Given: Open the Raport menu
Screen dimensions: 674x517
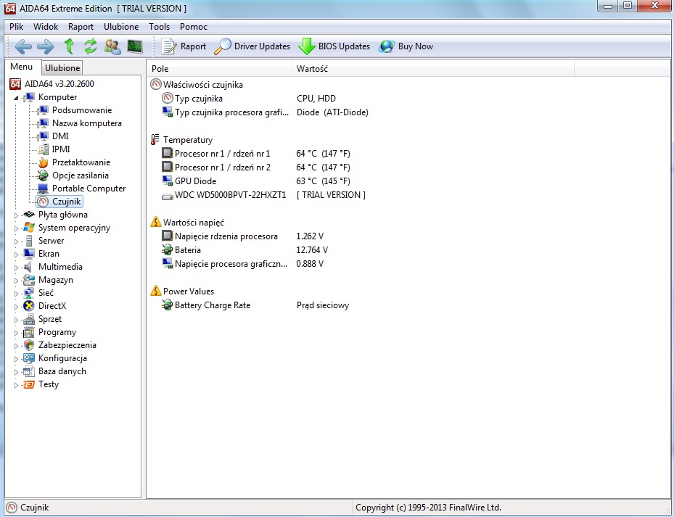Looking at the screenshot, I should pos(81,27).
